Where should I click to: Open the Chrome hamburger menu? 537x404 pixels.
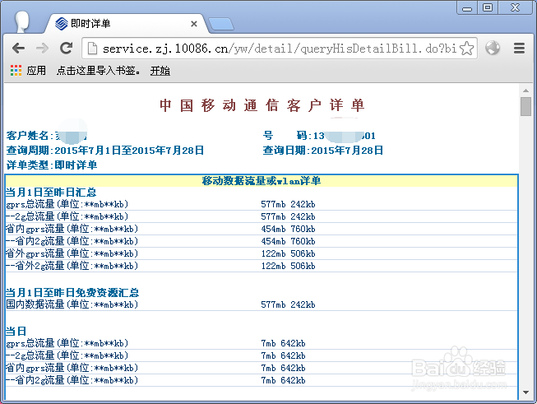pos(519,48)
